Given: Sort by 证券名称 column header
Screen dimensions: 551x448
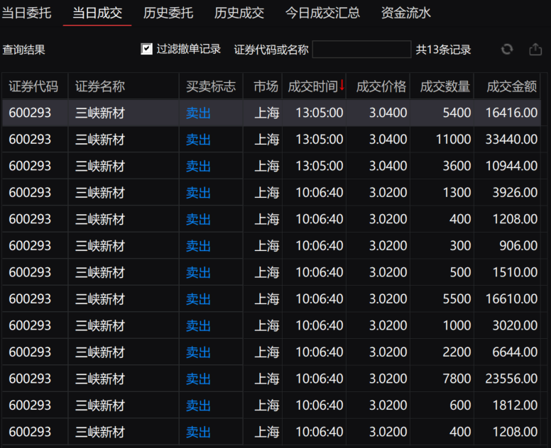Looking at the screenshot, I should pyautogui.click(x=124, y=86).
